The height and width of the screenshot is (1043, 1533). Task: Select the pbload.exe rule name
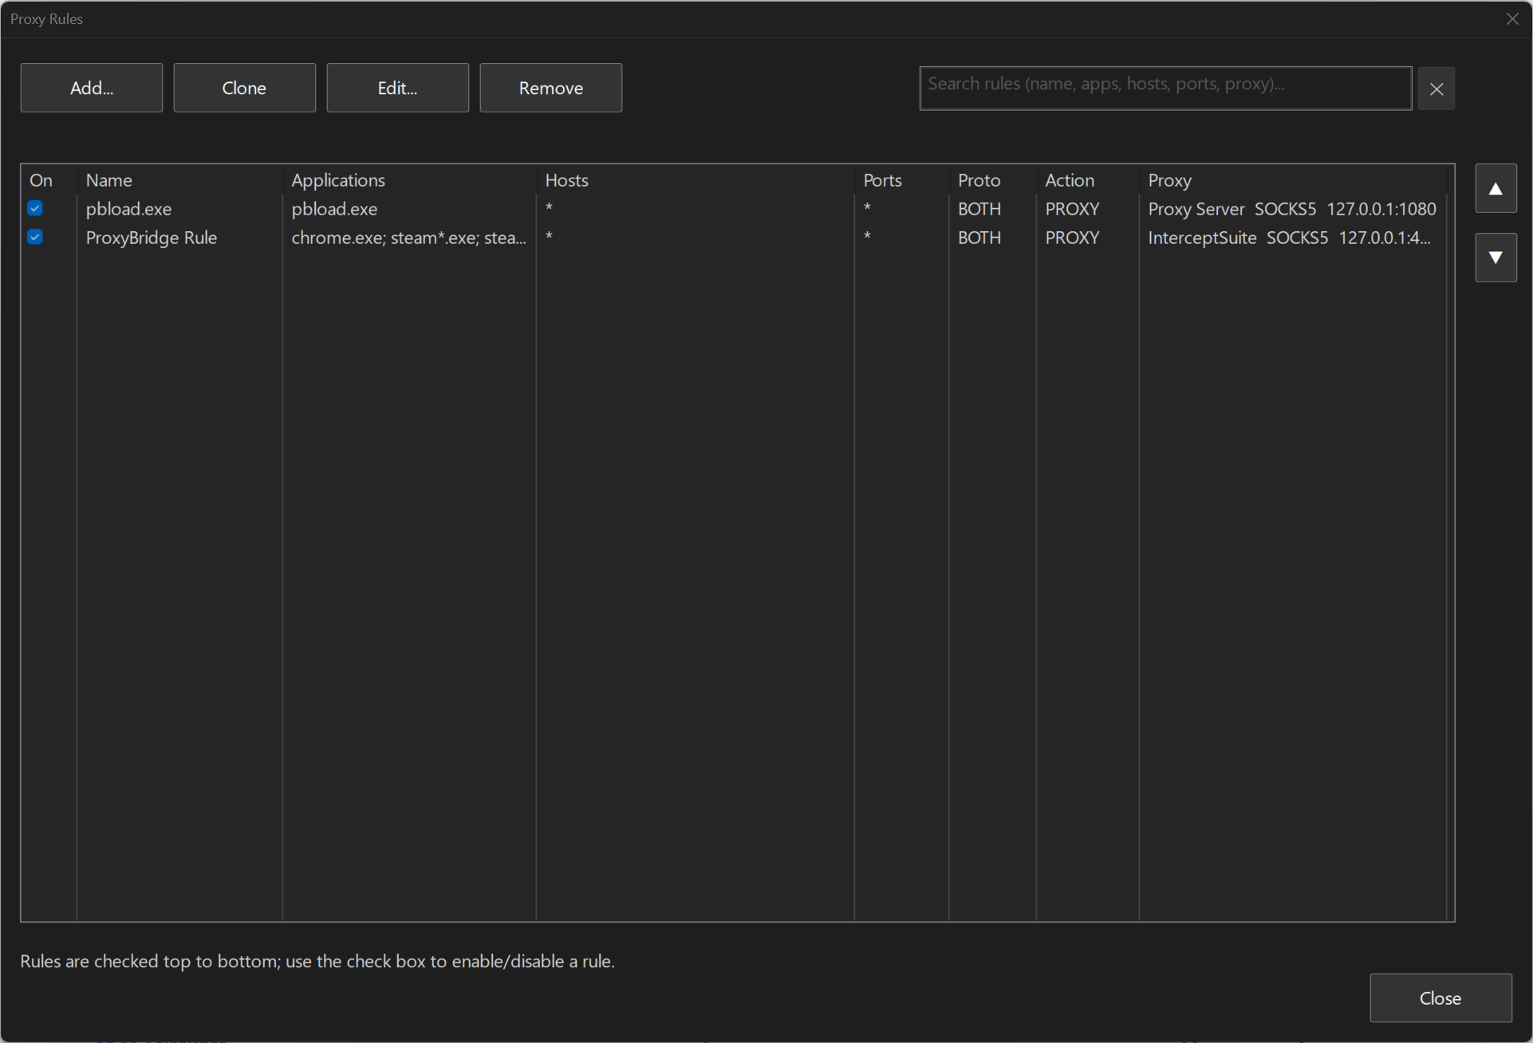point(128,209)
